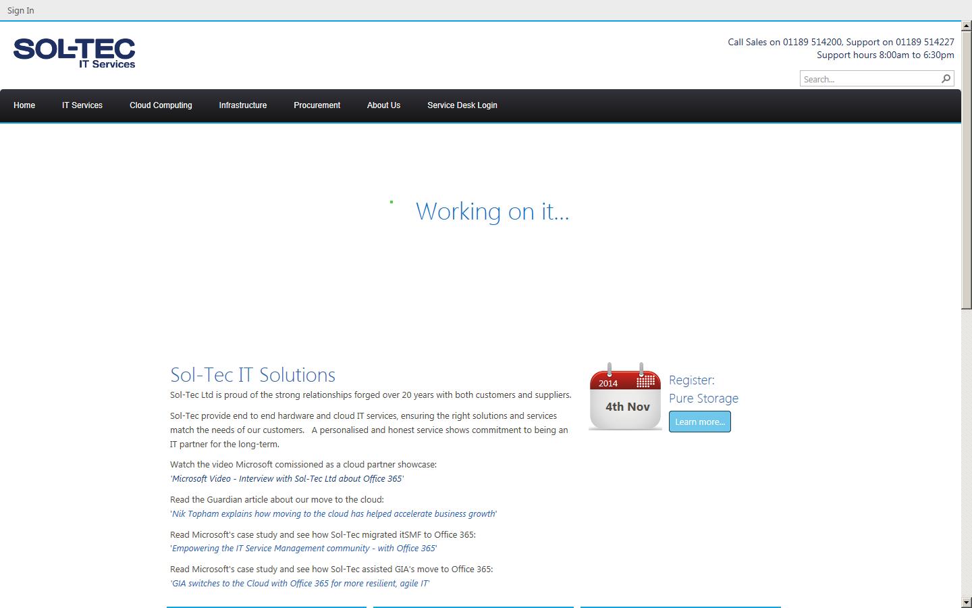Open the IT Services menu
Image resolution: width=972 pixels, height=608 pixels.
click(x=82, y=105)
